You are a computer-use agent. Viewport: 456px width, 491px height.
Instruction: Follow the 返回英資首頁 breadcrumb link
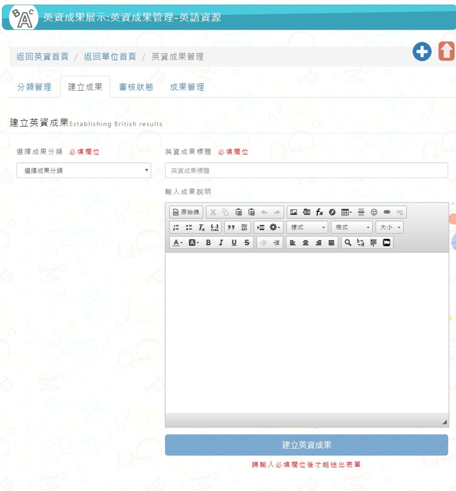[43, 57]
